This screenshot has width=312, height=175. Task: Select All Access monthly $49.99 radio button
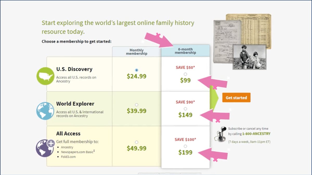(137, 142)
